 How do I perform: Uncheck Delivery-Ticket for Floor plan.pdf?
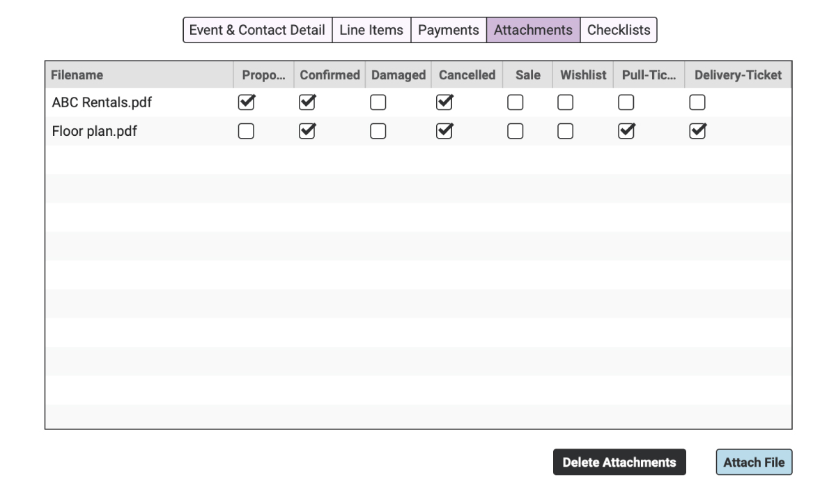[x=697, y=131]
